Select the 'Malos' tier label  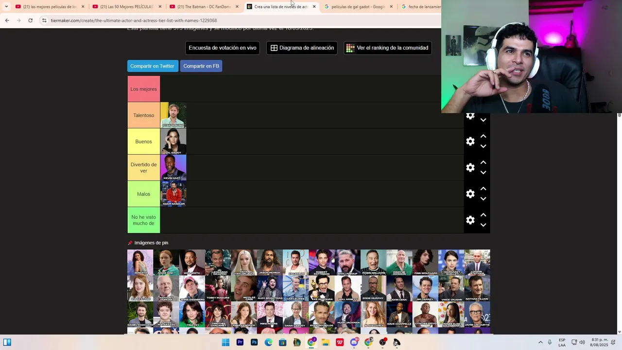[x=144, y=194]
